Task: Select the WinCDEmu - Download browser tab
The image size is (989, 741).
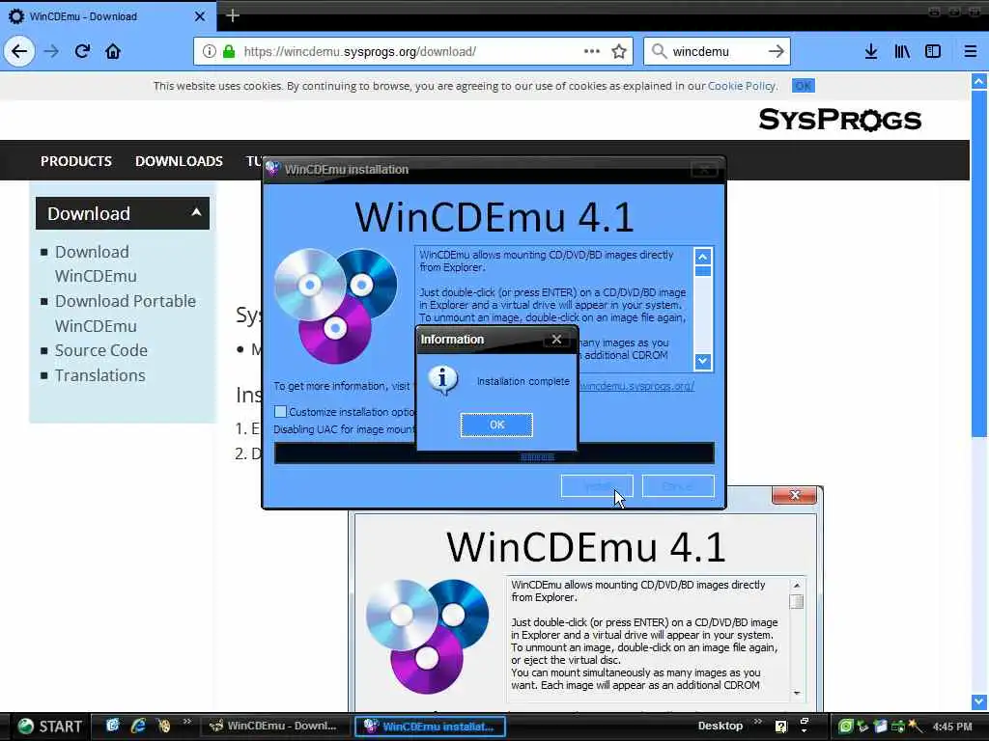Action: coord(107,16)
